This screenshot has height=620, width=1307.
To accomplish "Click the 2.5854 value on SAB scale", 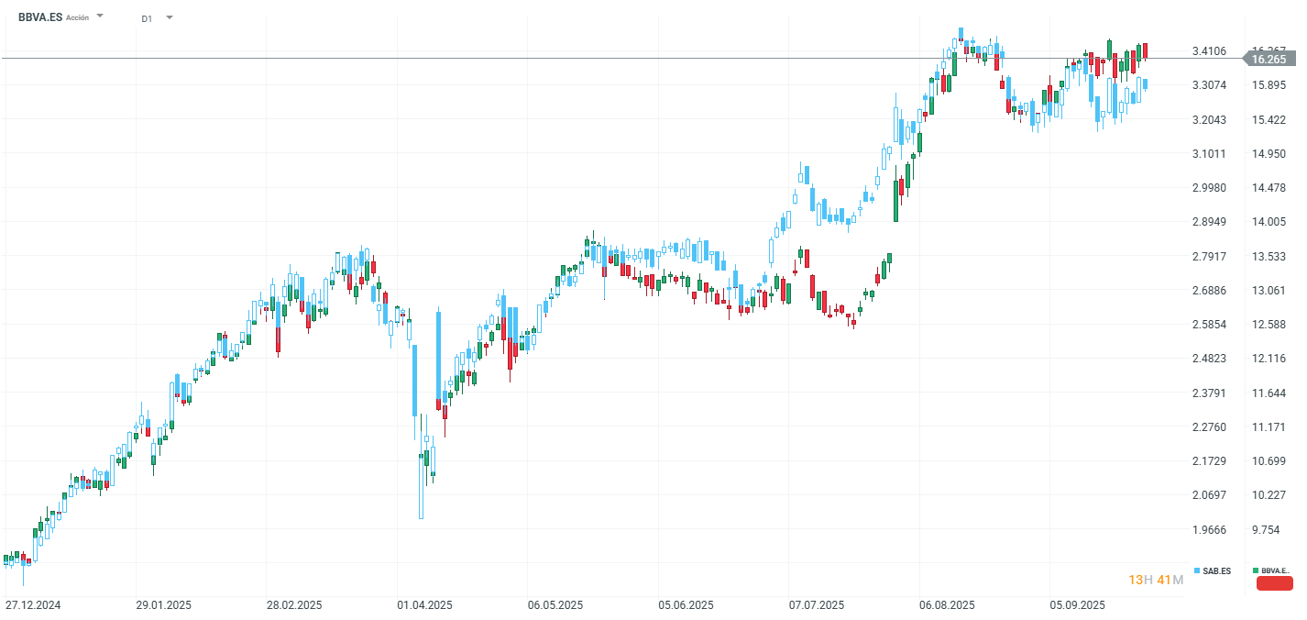I will (x=1209, y=325).
